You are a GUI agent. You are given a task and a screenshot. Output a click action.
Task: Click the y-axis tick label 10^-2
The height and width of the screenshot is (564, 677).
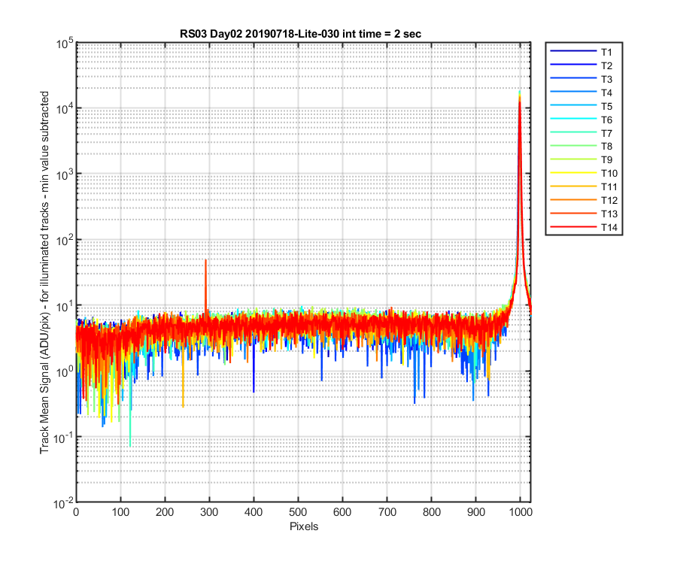[x=63, y=503]
